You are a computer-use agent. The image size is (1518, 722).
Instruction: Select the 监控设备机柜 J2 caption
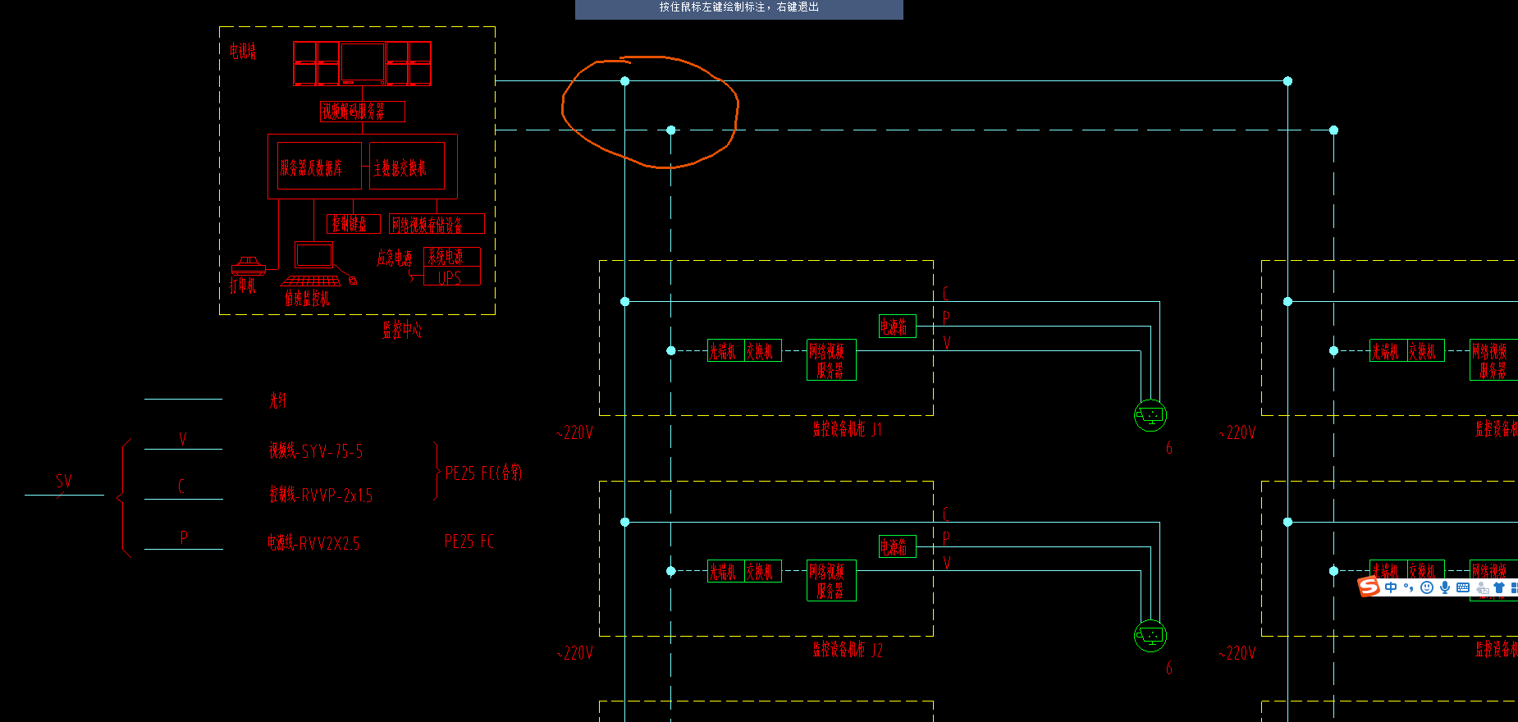(848, 650)
